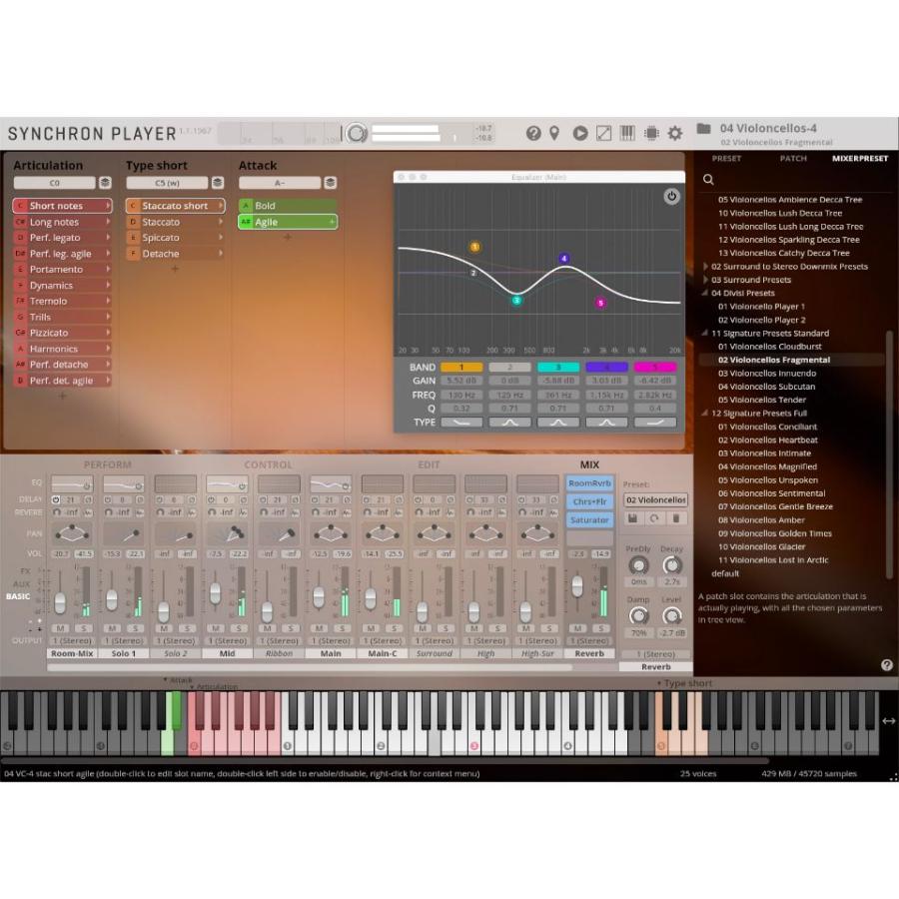
Task: Expand the 03 Surround Presets folder
Action: point(706,280)
